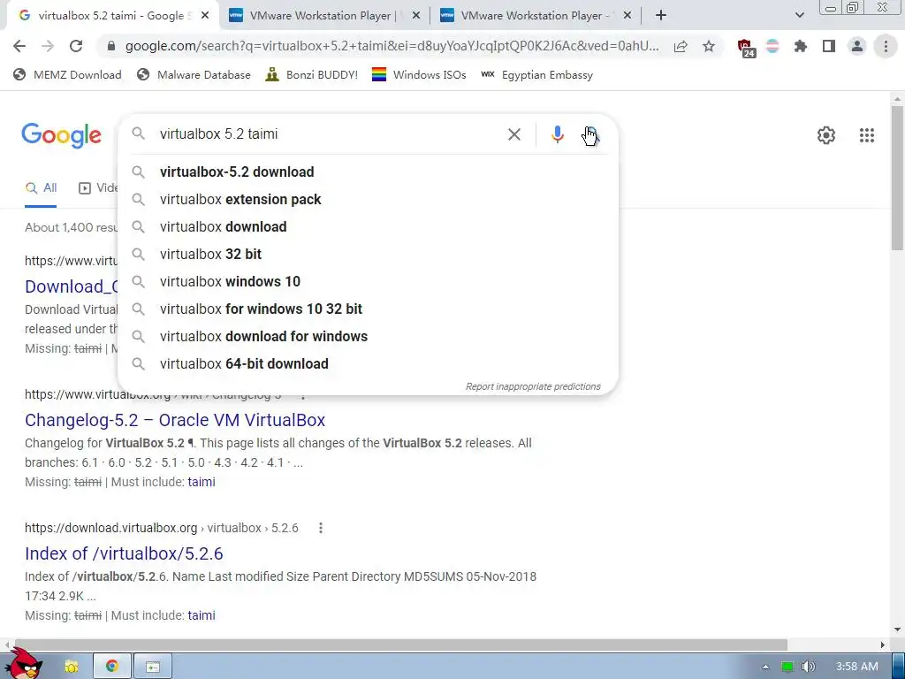The height and width of the screenshot is (679, 905).
Task: Go forward with the forward arrow
Action: coord(48,46)
